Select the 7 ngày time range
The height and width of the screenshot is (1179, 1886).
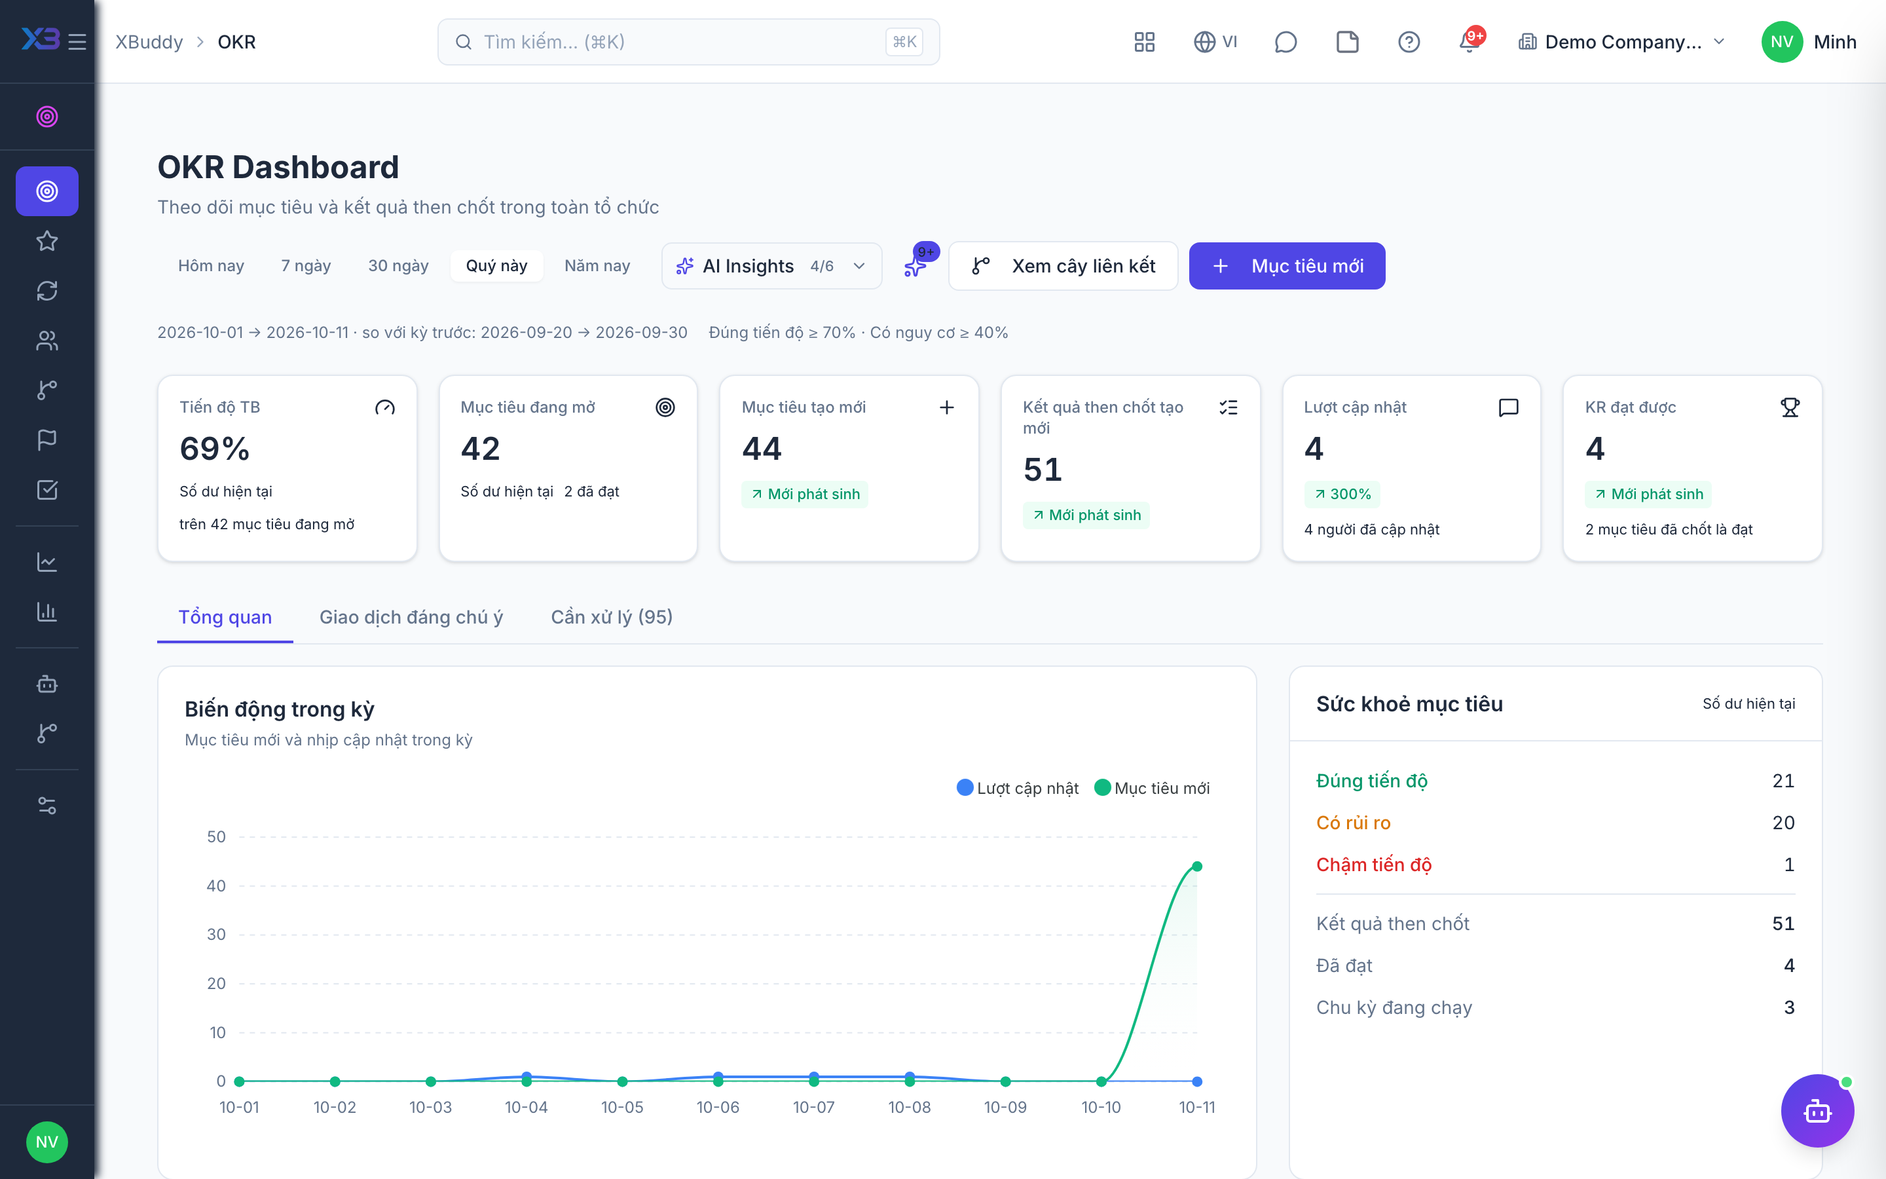[306, 266]
